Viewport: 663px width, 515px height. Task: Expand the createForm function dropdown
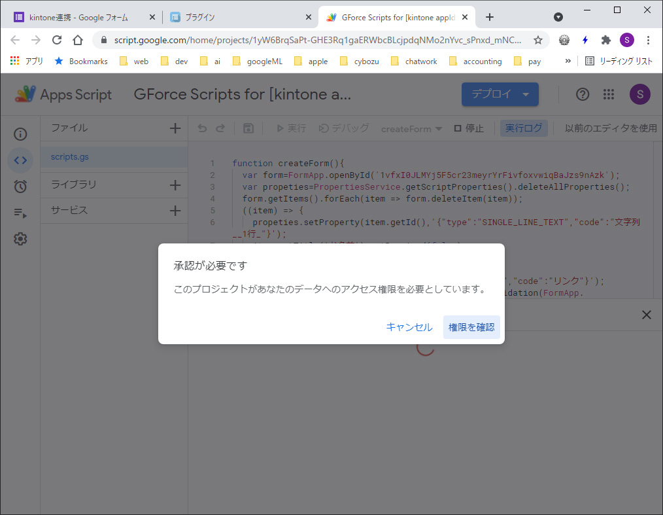click(411, 129)
